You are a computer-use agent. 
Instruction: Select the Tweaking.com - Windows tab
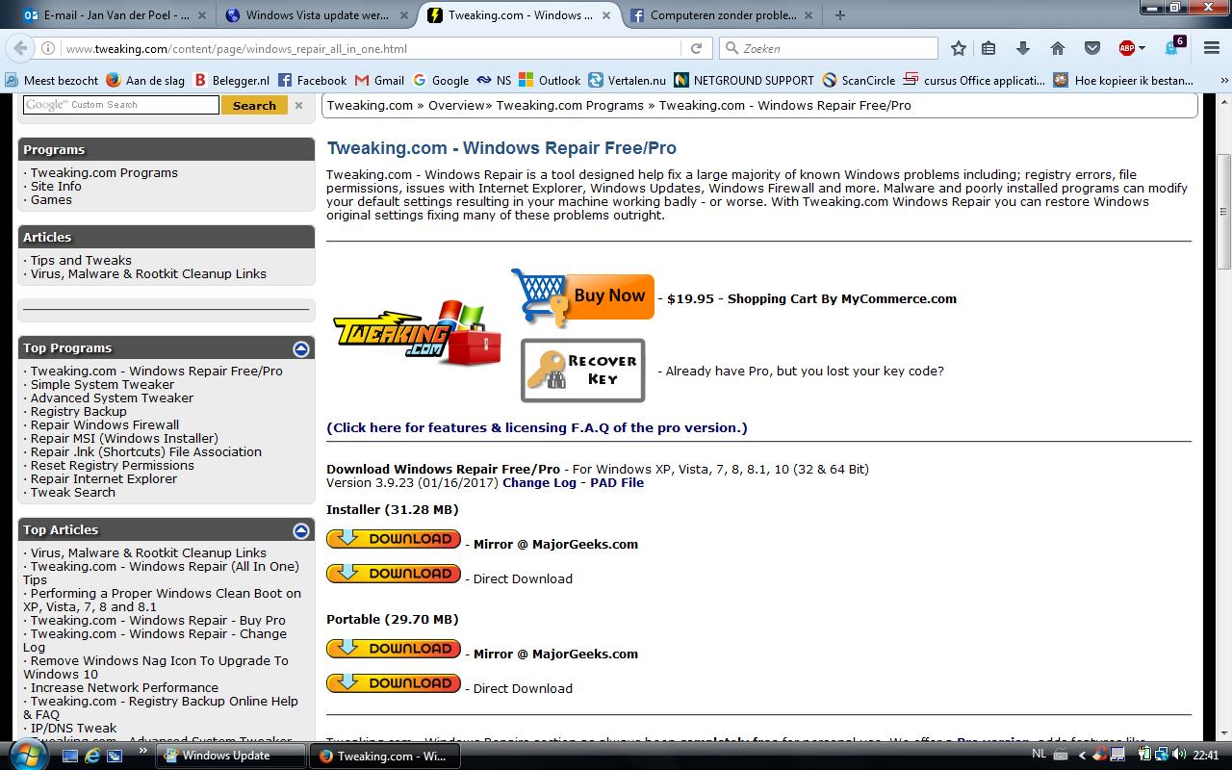point(519,15)
